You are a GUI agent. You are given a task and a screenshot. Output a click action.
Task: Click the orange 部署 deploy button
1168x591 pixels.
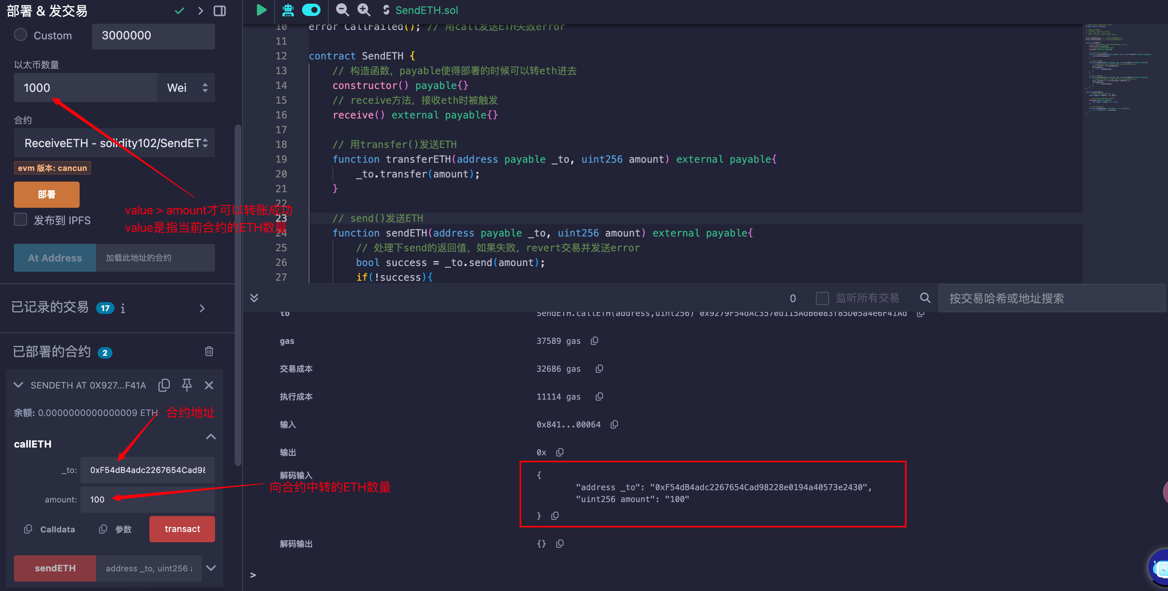pos(47,194)
